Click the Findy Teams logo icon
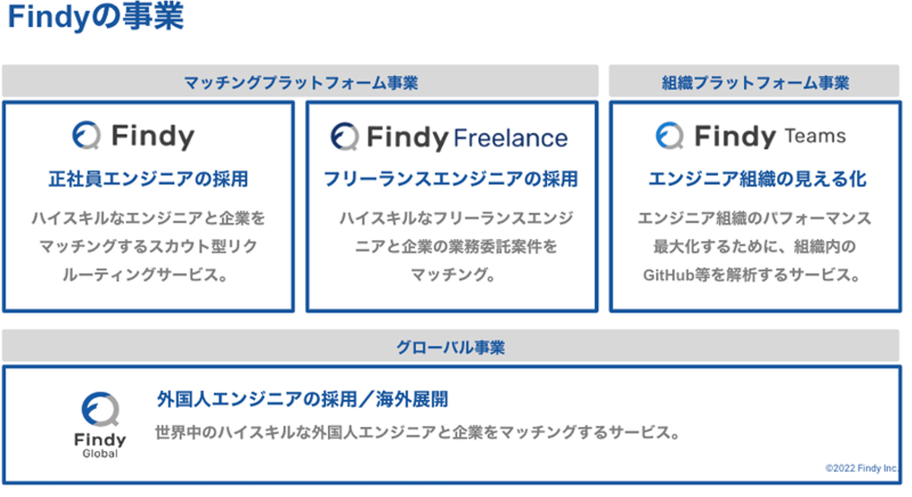This screenshot has height=497, width=912. click(669, 136)
